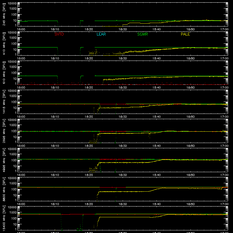233x233 pixels.
Task: Click the 10000 tick on the 8800 MHz axis
Action: [x=12, y=178]
